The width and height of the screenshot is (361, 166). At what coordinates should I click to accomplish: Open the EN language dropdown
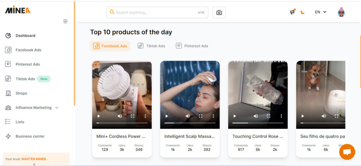(x=320, y=12)
